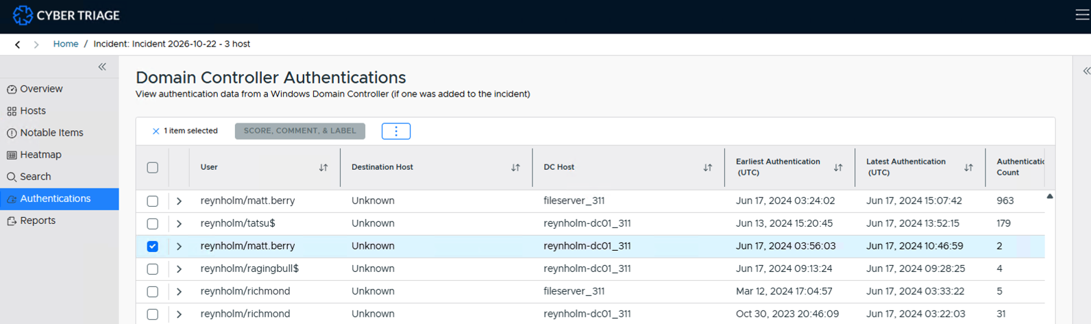
Task: Check the richmond fileserver_311 row checkbox
Action: 152,292
